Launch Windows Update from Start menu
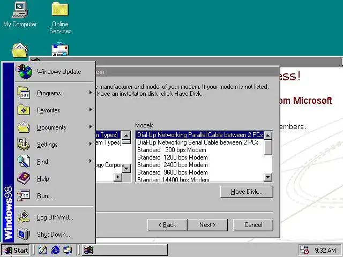The width and height of the screenshot is (343, 257). (55, 72)
